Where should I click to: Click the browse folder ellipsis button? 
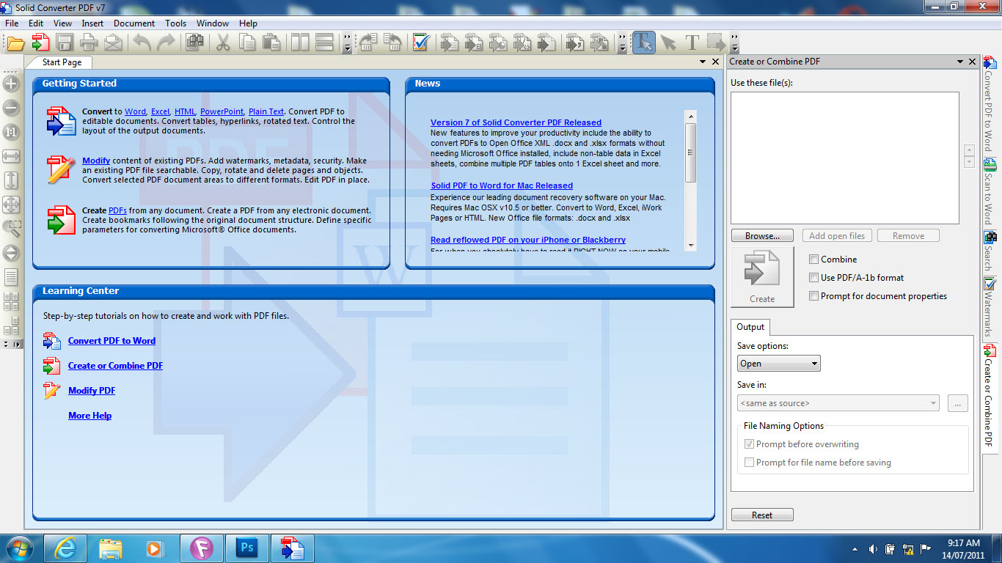click(958, 403)
